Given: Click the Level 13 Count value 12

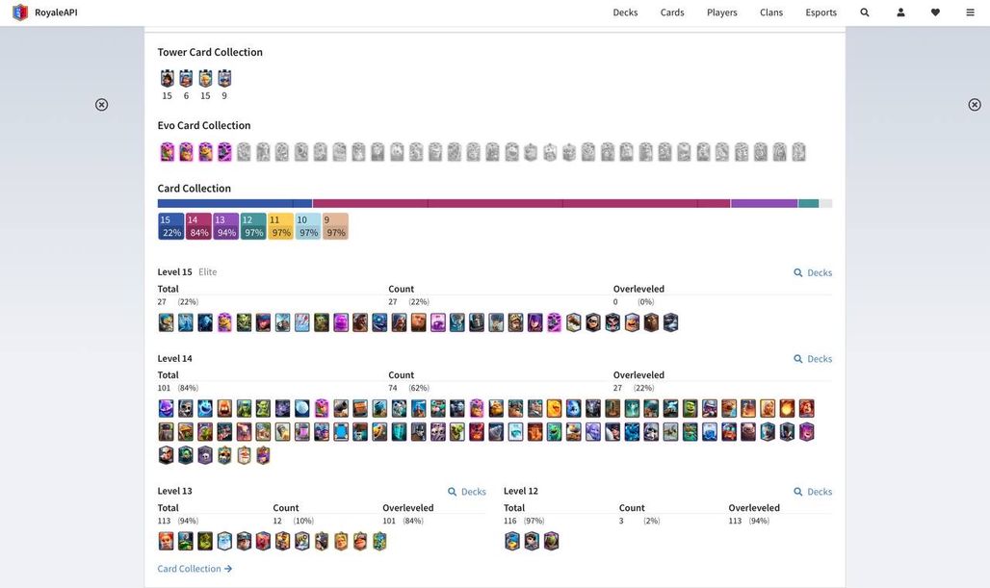Looking at the screenshot, I should [x=277, y=522].
